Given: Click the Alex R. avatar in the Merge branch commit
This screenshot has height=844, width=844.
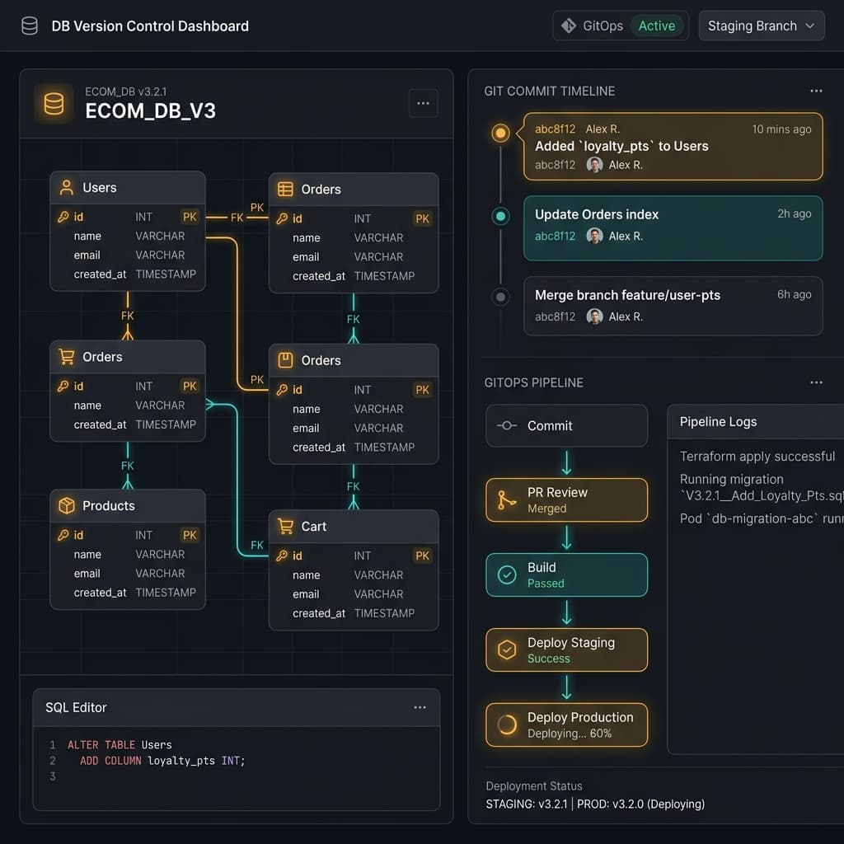Looking at the screenshot, I should pos(594,316).
